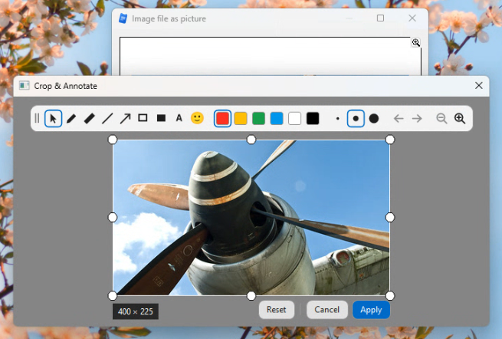Select the Pen drawing tool

coord(71,119)
